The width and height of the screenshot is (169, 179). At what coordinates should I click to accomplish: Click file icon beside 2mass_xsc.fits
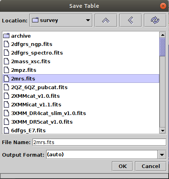pos(6,61)
